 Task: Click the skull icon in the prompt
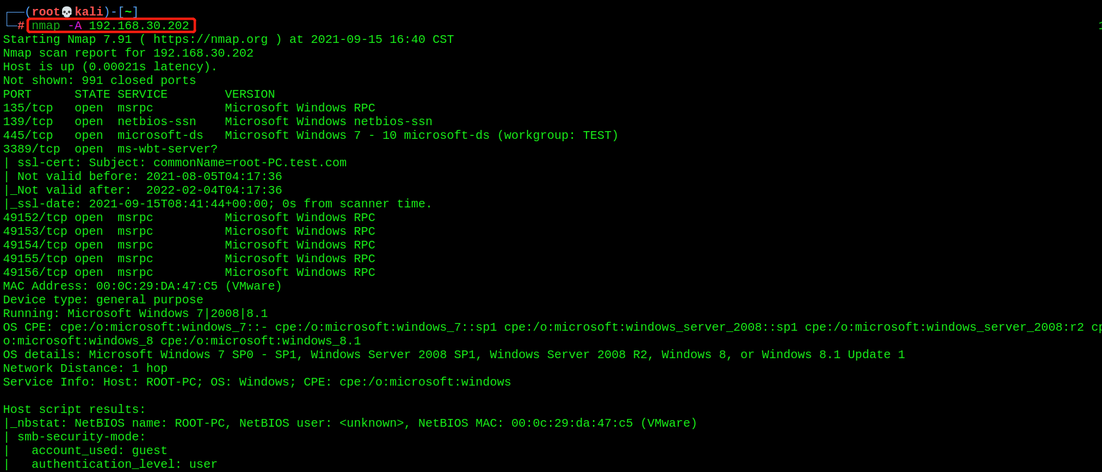[x=67, y=12]
